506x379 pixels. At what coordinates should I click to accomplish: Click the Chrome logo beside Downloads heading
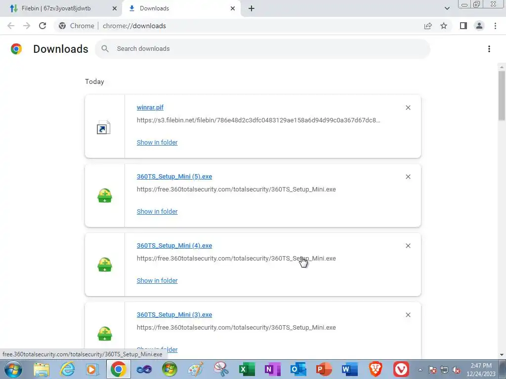click(16, 49)
